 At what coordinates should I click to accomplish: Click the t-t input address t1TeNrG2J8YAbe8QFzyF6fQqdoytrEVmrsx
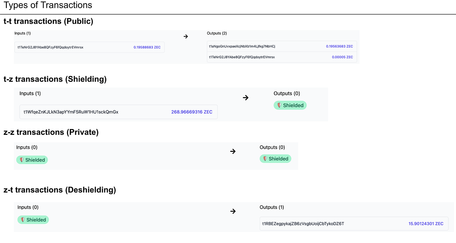[x=50, y=47]
